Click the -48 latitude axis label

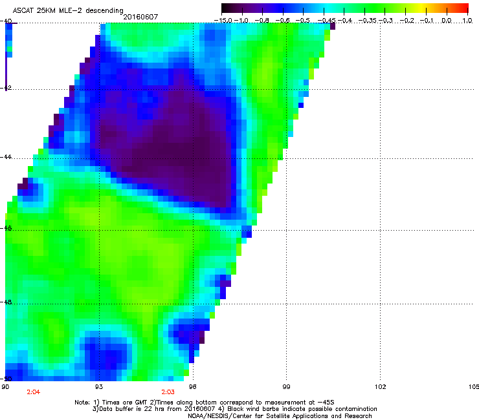point(6,302)
